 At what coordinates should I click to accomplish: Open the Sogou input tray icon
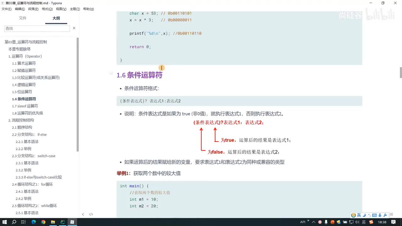(x=371, y=222)
